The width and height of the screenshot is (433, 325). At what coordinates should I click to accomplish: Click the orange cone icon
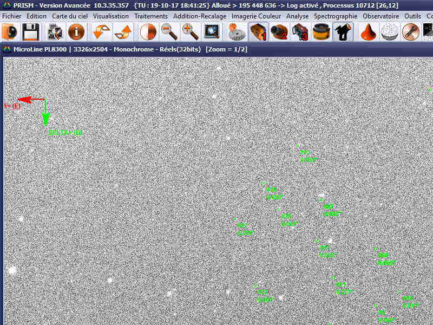coord(369,32)
